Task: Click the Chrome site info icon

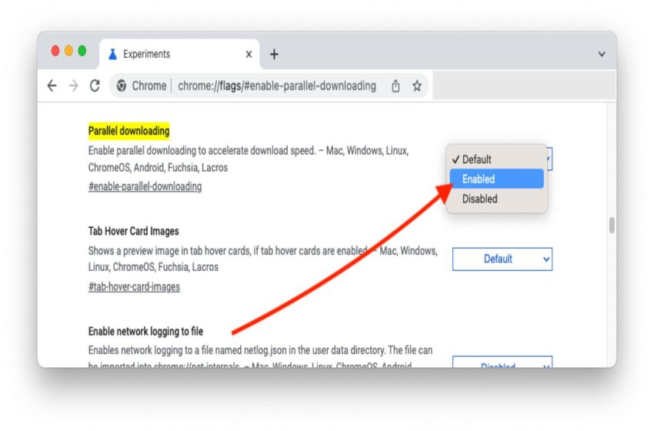Action: [122, 86]
